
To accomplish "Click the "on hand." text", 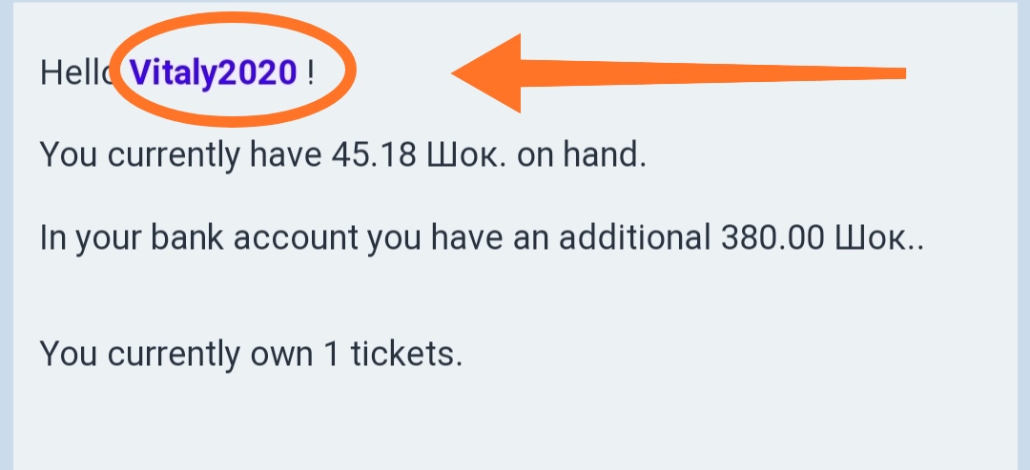I will 582,154.
